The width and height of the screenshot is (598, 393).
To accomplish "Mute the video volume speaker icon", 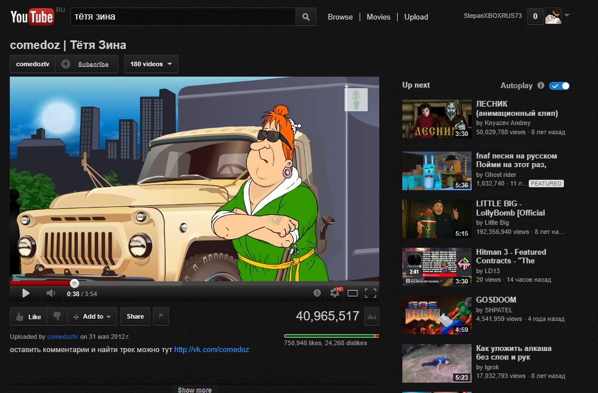I will pyautogui.click(x=51, y=293).
